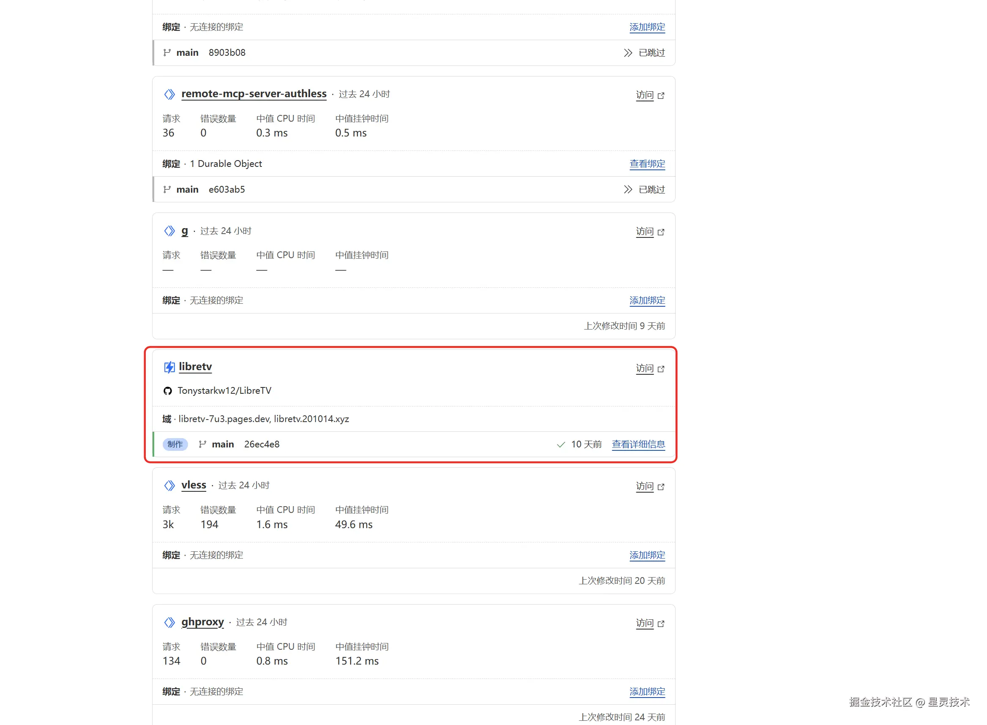
Task: Click branch icon next to main e603ab5
Action: click(167, 190)
